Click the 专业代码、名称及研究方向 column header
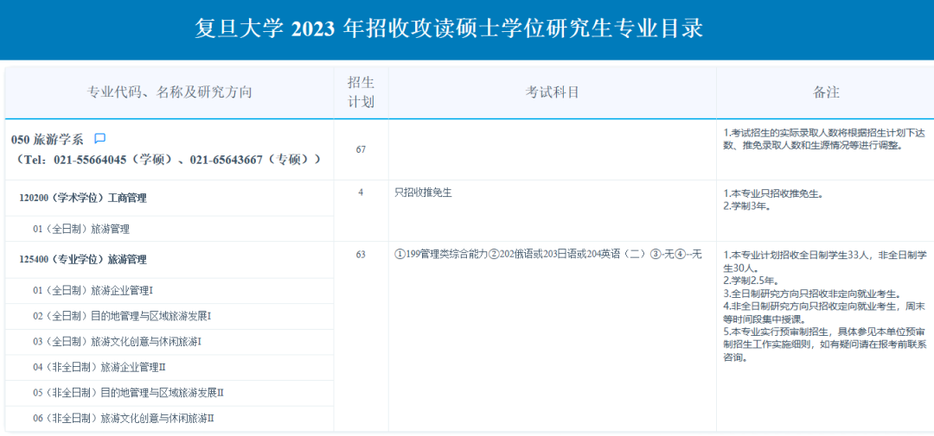 tap(170, 92)
